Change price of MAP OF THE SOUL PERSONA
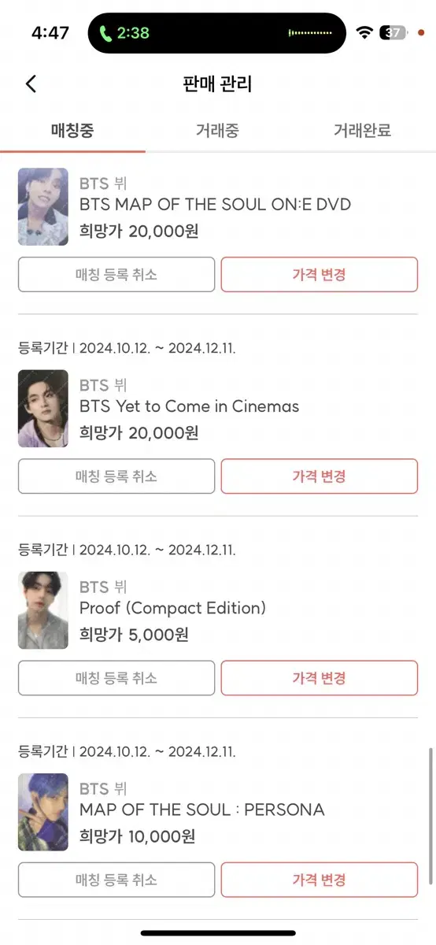Image resolution: width=436 pixels, height=945 pixels. tap(319, 880)
